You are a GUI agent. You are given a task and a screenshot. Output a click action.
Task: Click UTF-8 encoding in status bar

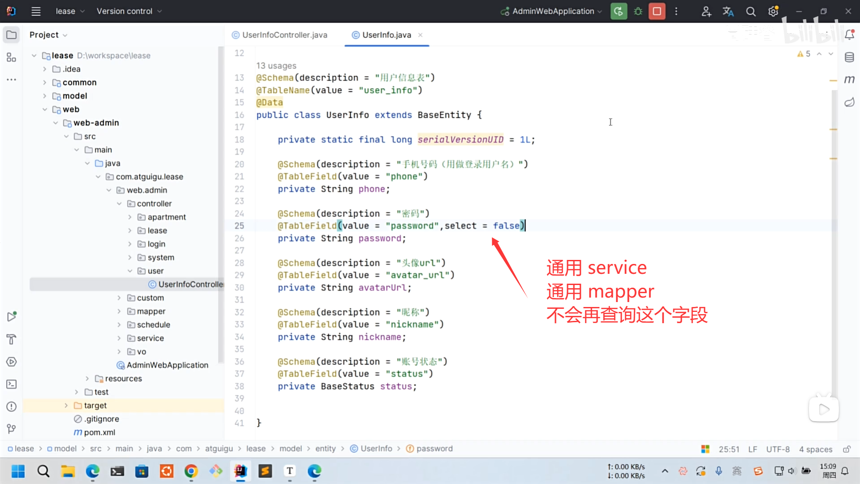pos(778,449)
